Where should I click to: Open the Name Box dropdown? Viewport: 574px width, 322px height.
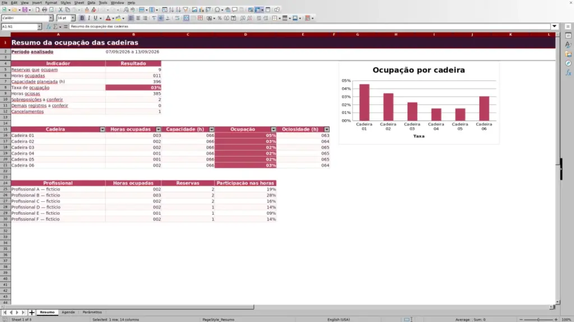point(39,27)
